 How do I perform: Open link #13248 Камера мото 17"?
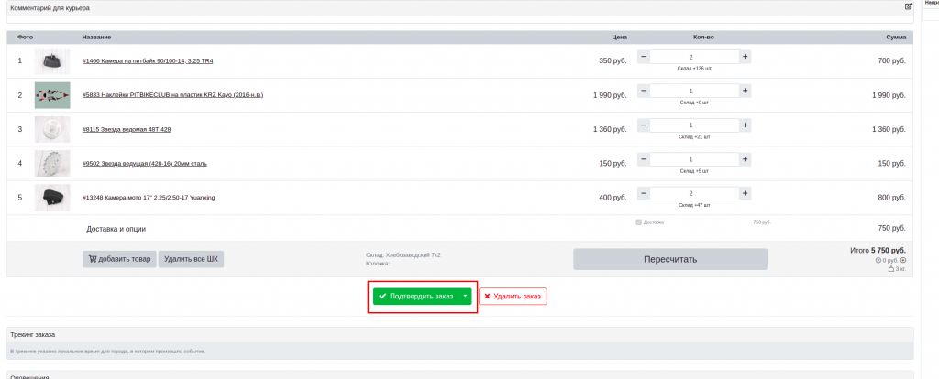pyautogui.click(x=148, y=198)
